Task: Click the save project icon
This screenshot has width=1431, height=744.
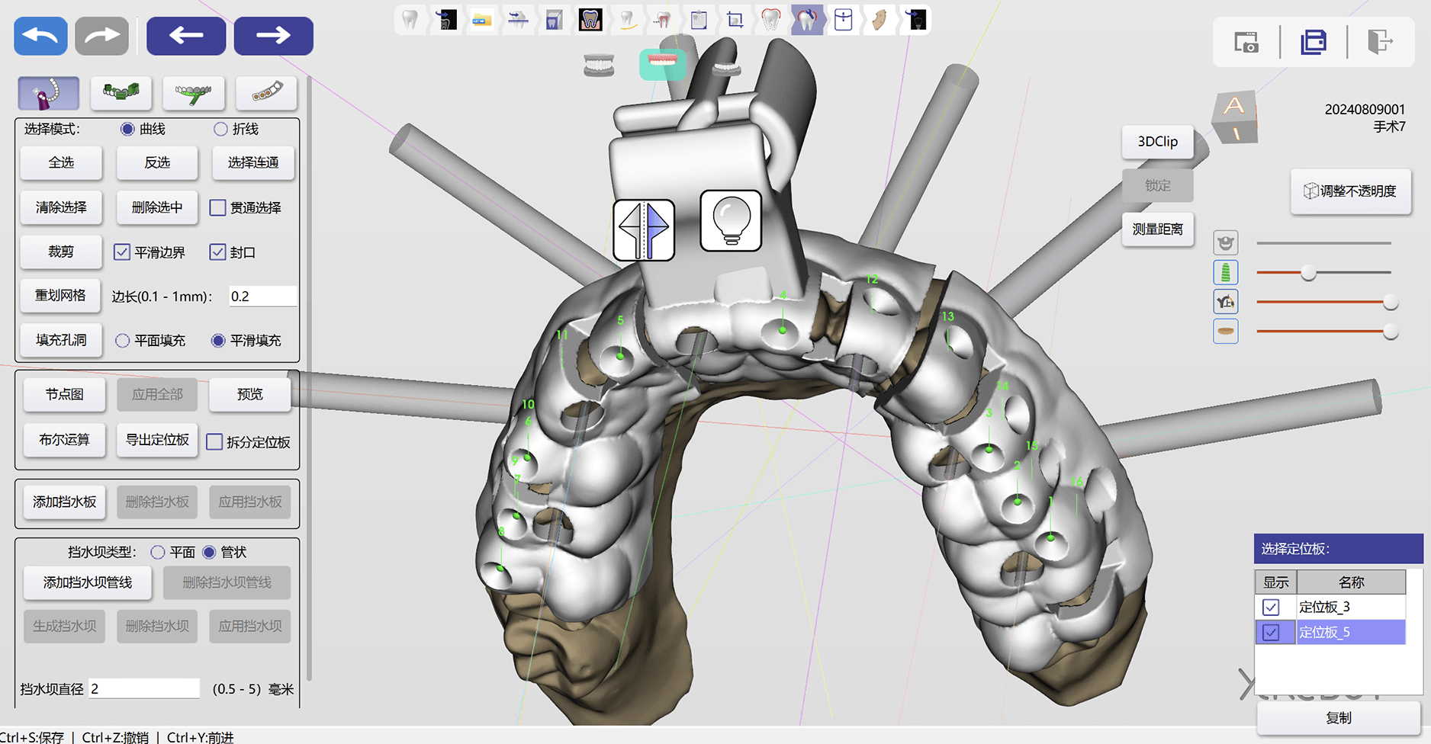Action: [1313, 42]
